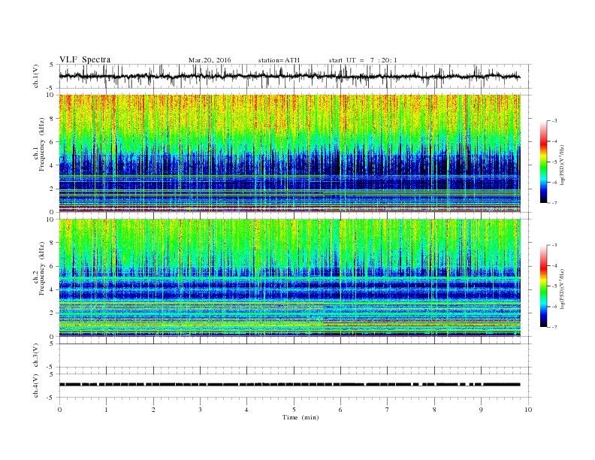
Task: Click the "ch.3(V)" axis label
Action: (x=35, y=356)
